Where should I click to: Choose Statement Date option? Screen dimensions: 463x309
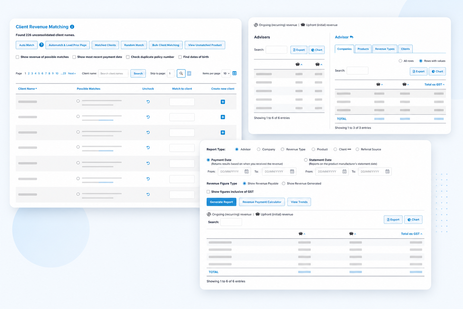tap(306, 160)
